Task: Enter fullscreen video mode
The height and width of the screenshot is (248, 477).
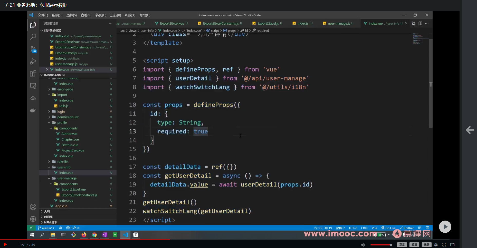Action: pos(444,245)
